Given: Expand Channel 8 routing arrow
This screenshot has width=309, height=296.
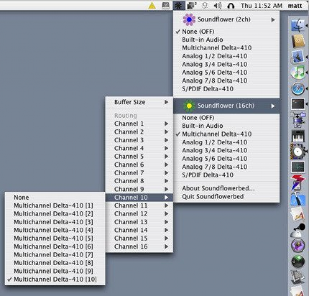Looking at the screenshot, I should click(x=166, y=181).
